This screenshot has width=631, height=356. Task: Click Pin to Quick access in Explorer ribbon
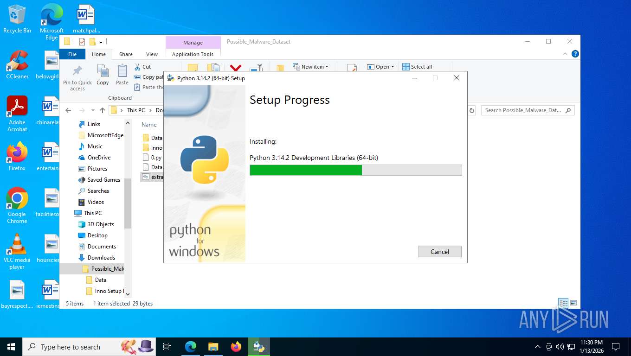[77, 77]
